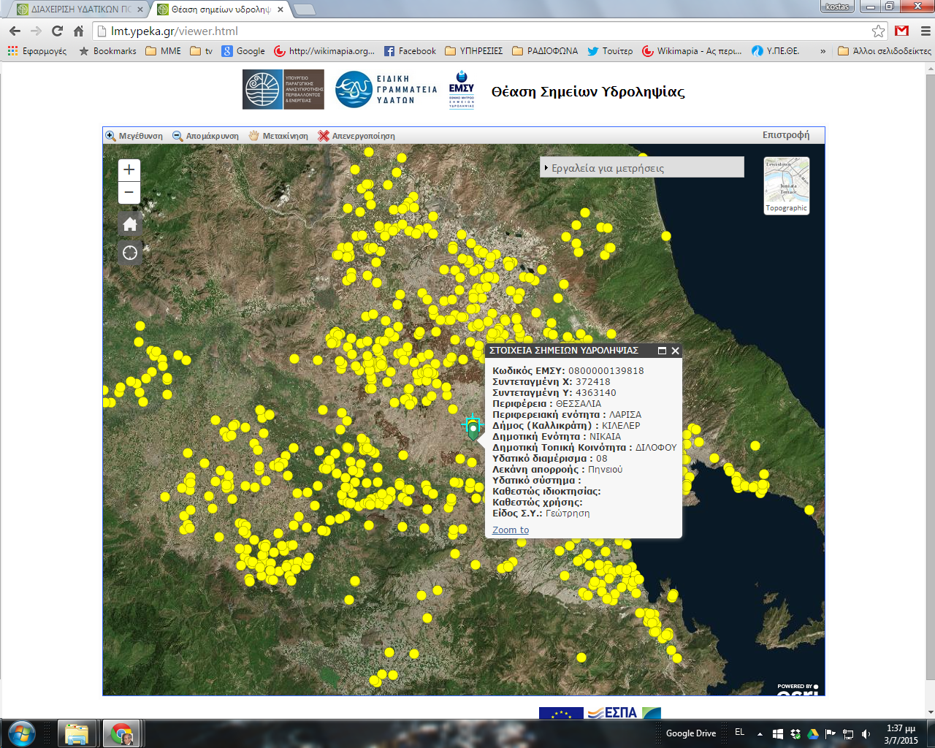The width and height of the screenshot is (935, 748).
Task: Switch to the ΔΙΑΧΕΙΡΙΣΗ ΥΔΑΤΙΚΩΝ browser tab
Action: (77, 9)
